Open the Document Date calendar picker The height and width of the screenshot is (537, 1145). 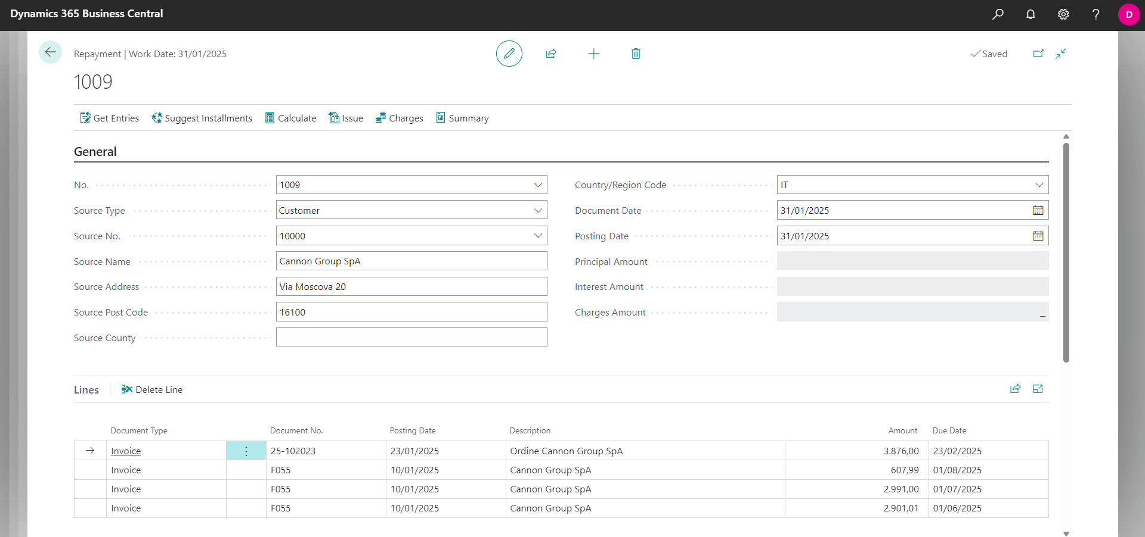[x=1038, y=210]
